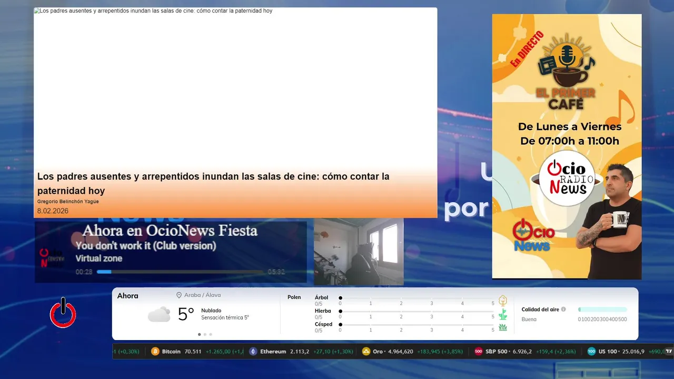Click the OcioNews logo on the banner
The width and height of the screenshot is (674, 379).
(x=533, y=235)
